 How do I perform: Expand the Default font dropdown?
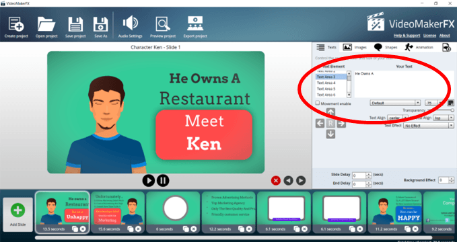coord(395,103)
